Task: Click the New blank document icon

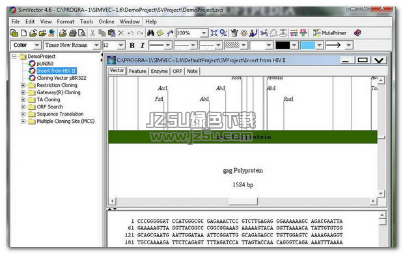Action: [x=23, y=33]
